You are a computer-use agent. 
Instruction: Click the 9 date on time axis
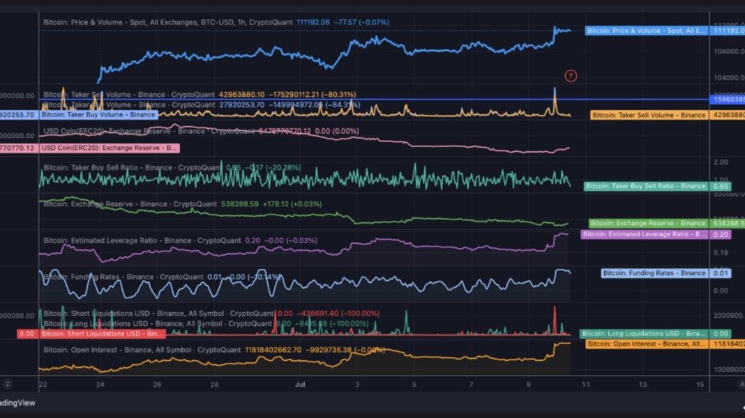pyautogui.click(x=528, y=385)
